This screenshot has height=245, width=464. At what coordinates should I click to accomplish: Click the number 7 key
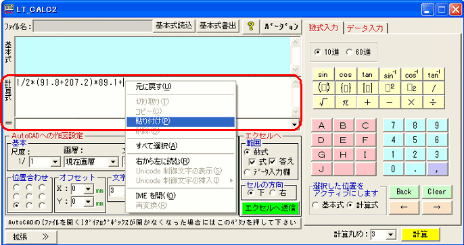coord(393,125)
